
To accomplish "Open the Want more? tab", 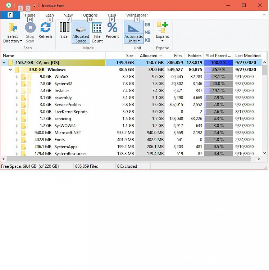I will click(137, 15).
